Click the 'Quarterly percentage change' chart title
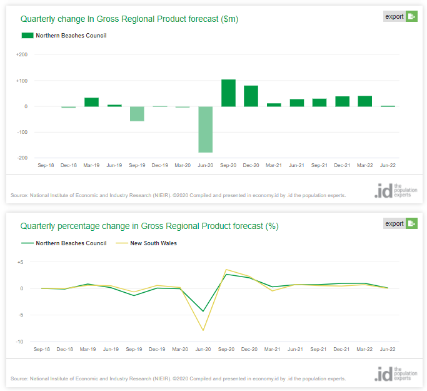 click(x=149, y=226)
